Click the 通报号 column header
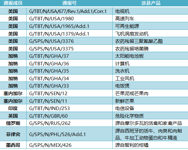188x150 pixels. [69, 3]
